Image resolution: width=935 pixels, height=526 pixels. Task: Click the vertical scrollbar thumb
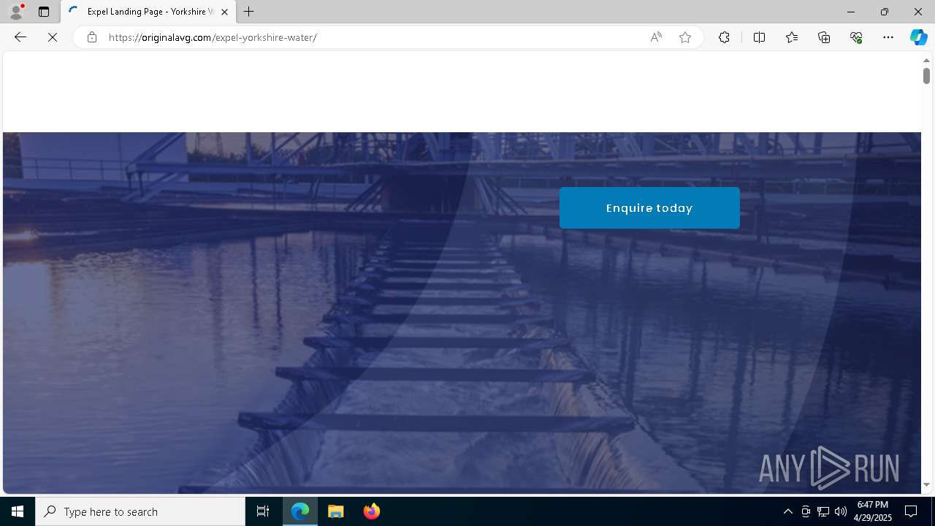click(x=926, y=75)
